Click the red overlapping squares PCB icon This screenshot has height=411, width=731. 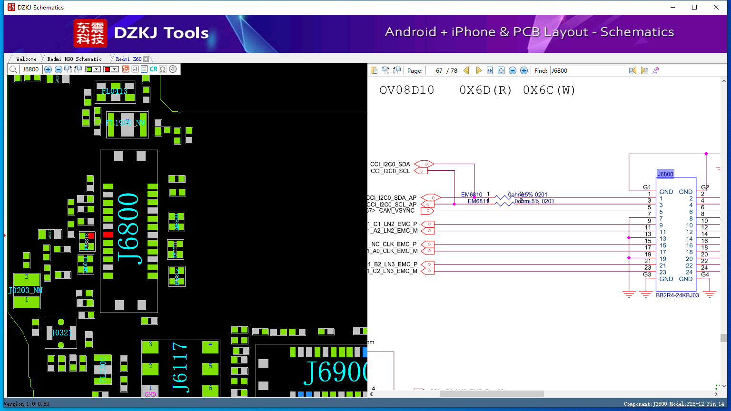tap(126, 69)
